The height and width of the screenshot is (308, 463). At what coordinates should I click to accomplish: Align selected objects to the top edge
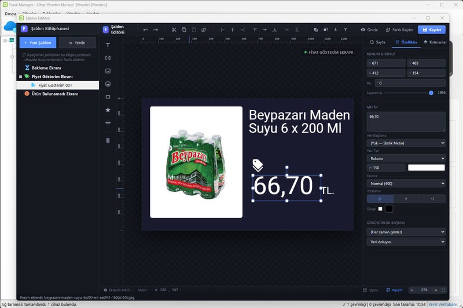click(255, 30)
